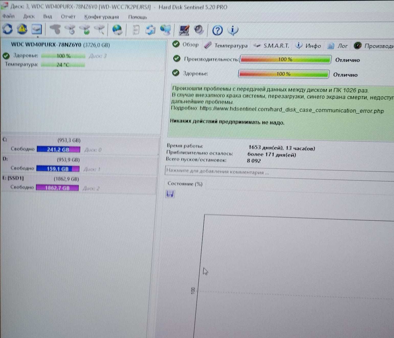Image resolution: width=394 pixels, height=338 pixels.
Task: Click the 'Отлично' label next to Здоровье
Action: pos(345,75)
